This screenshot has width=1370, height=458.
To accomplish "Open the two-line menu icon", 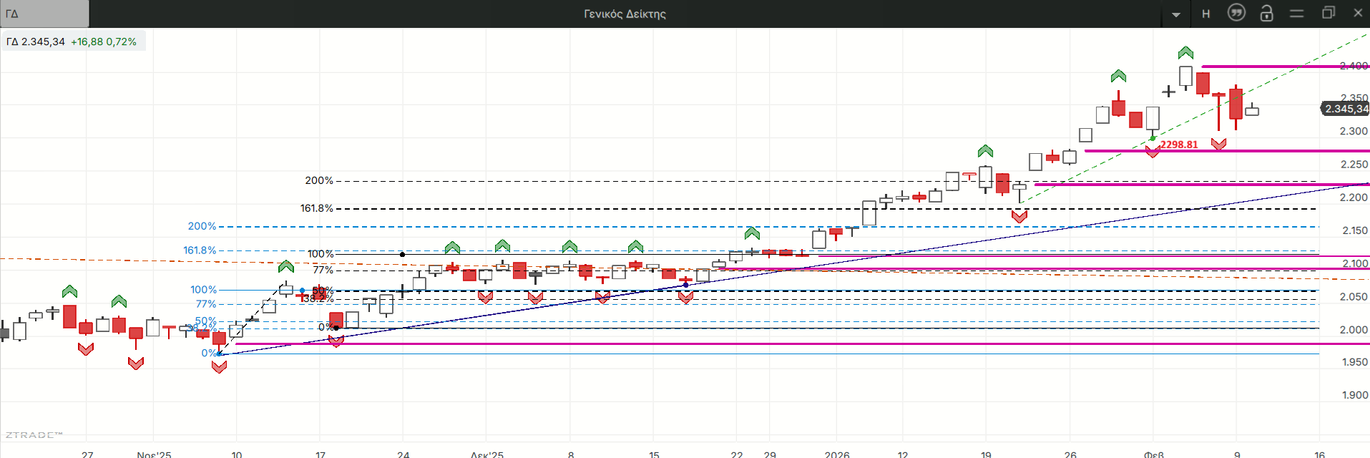I will coord(1297,14).
